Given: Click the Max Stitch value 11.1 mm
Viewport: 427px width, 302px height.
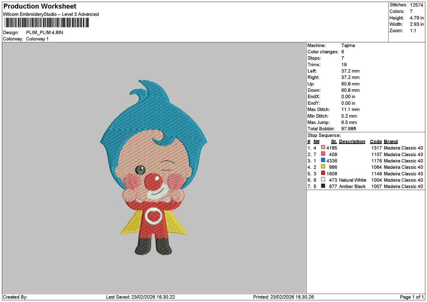Looking at the screenshot, I should click(x=350, y=110).
